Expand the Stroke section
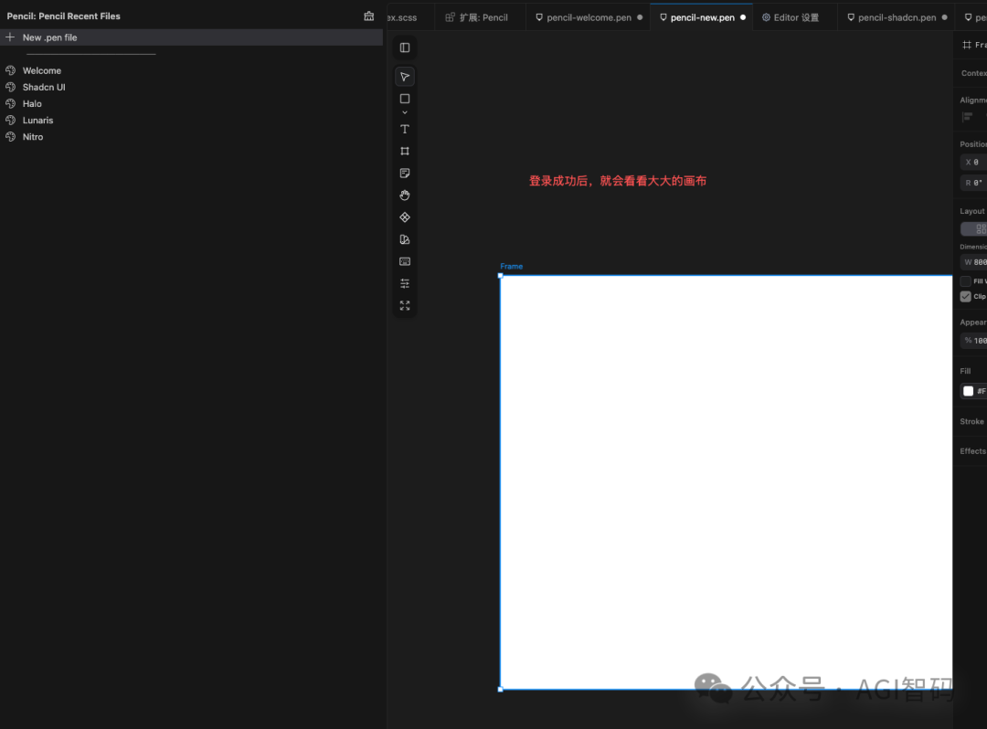Image resolution: width=987 pixels, height=729 pixels. 971,421
